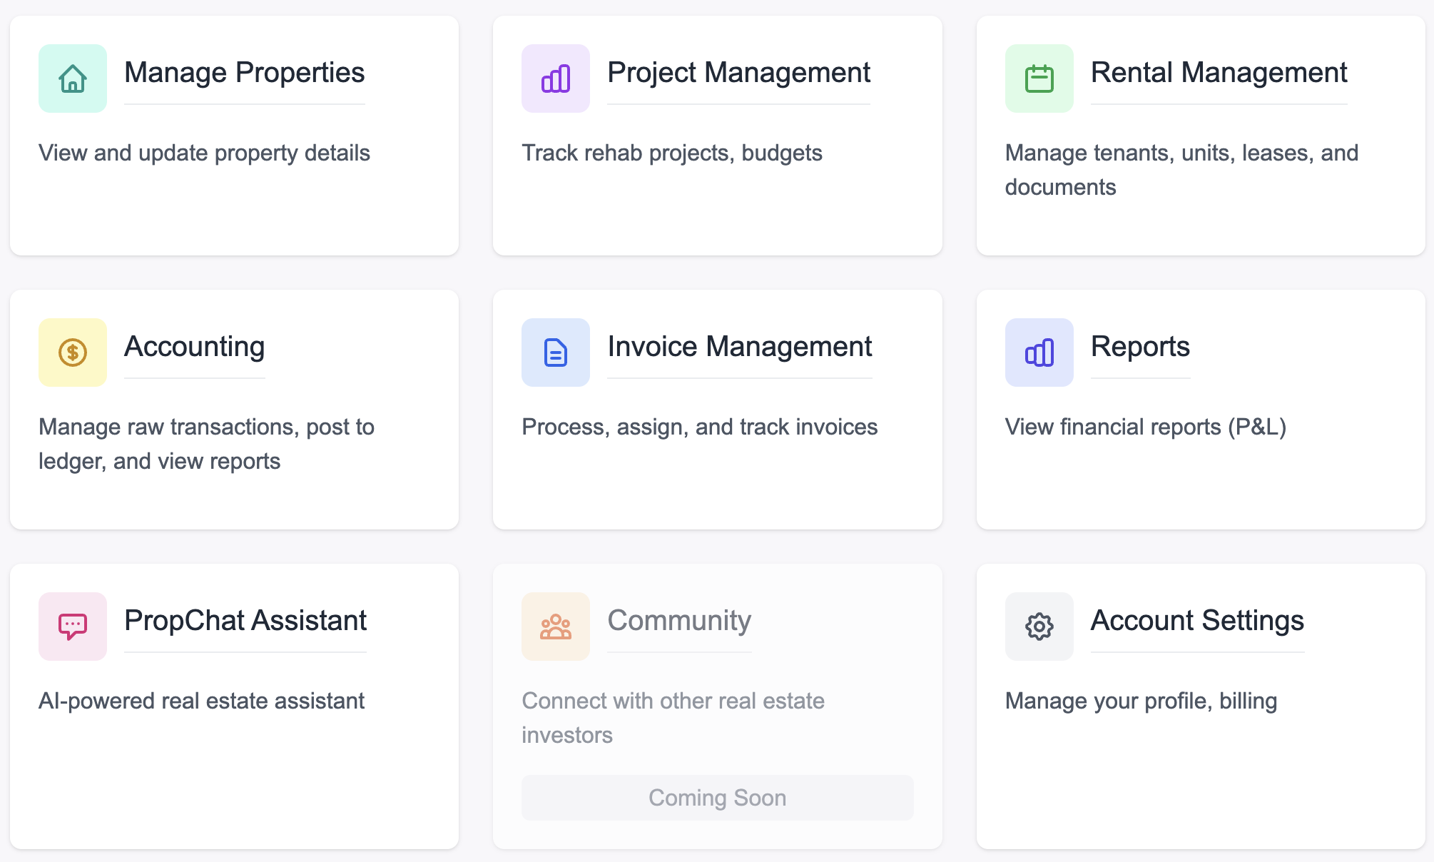The height and width of the screenshot is (862, 1434).
Task: Click the dollar sign icon on Accounting
Action: tap(72, 352)
